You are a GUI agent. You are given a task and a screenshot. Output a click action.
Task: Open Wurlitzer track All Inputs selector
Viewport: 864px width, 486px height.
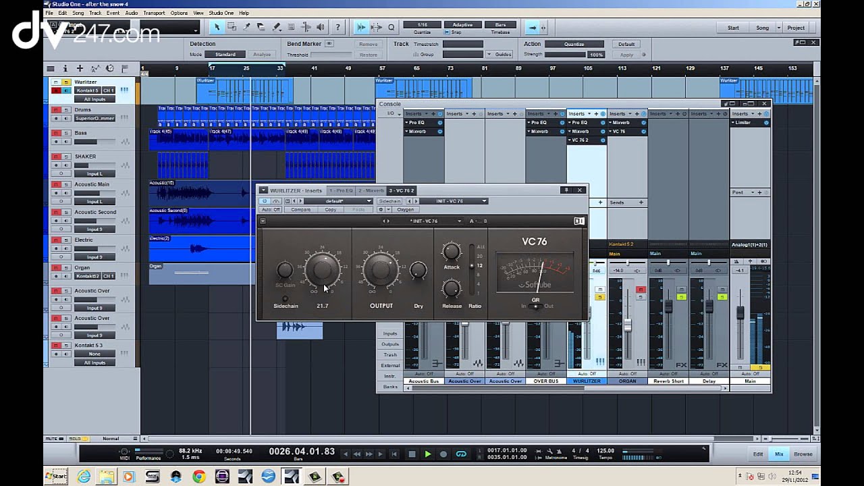point(94,99)
